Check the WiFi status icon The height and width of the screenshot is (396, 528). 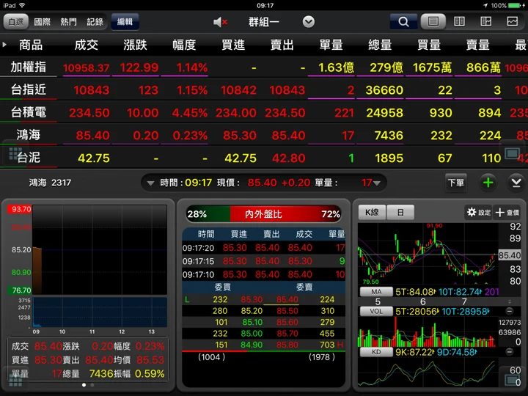[x=22, y=5]
